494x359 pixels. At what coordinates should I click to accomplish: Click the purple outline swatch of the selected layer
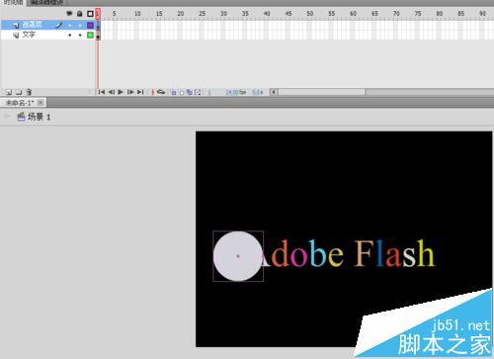click(x=90, y=25)
